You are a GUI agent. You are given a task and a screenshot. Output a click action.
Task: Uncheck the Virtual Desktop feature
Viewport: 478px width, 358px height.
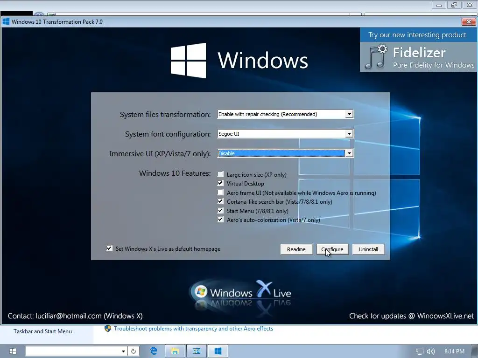coord(220,183)
